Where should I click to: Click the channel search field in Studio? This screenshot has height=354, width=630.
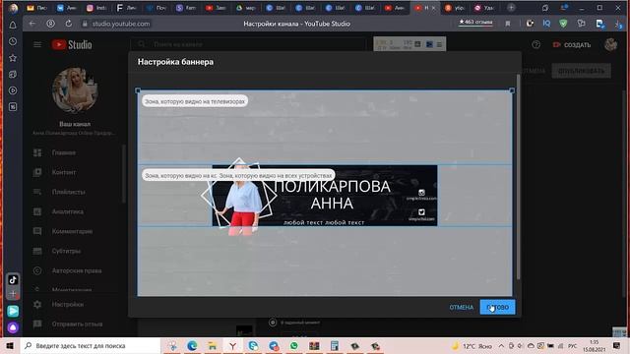248,44
